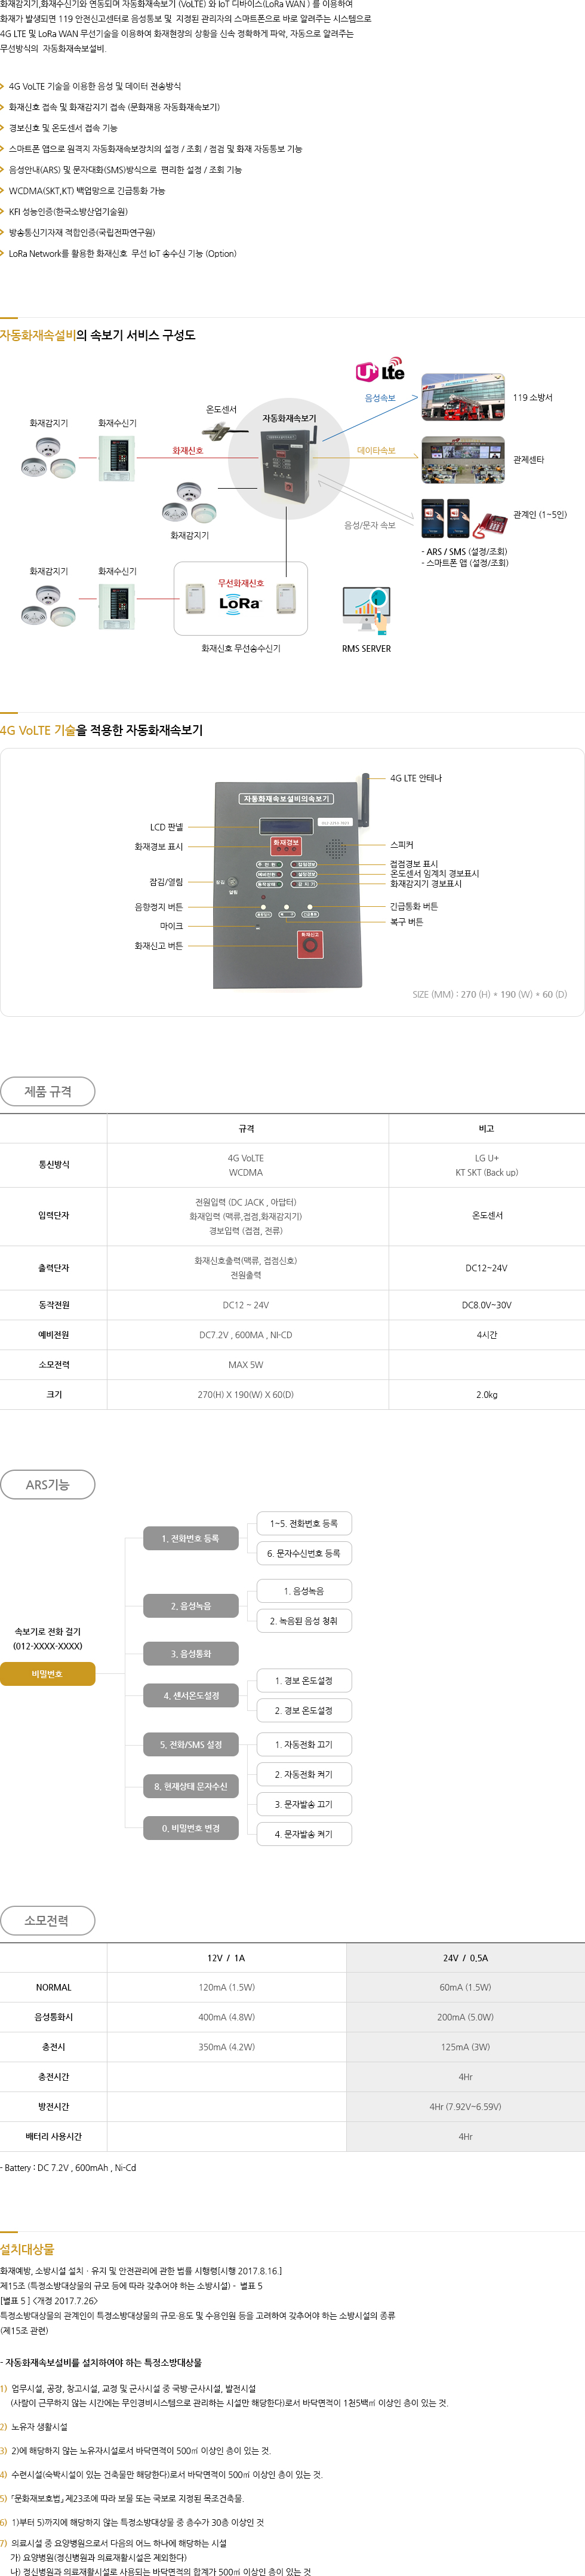Click the 관제센터 control room photo
This screenshot has width=585, height=2576.
[462, 460]
